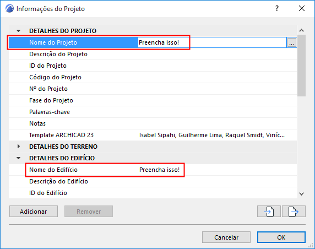Click the Cancelar button
The image size is (315, 249).
click(x=226, y=237)
